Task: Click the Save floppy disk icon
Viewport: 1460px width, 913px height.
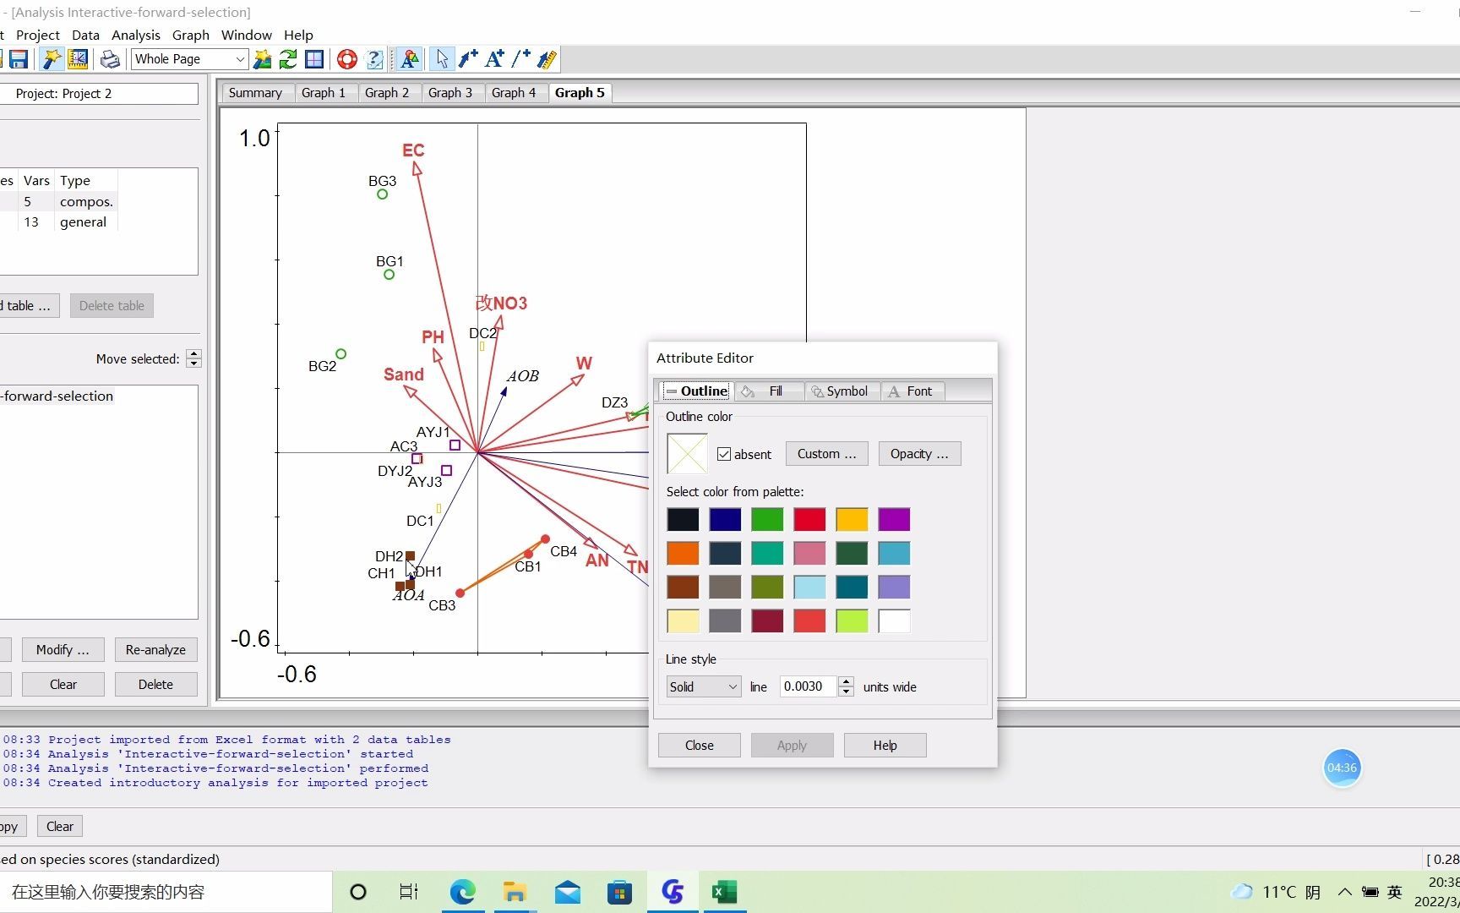Action: [x=19, y=59]
